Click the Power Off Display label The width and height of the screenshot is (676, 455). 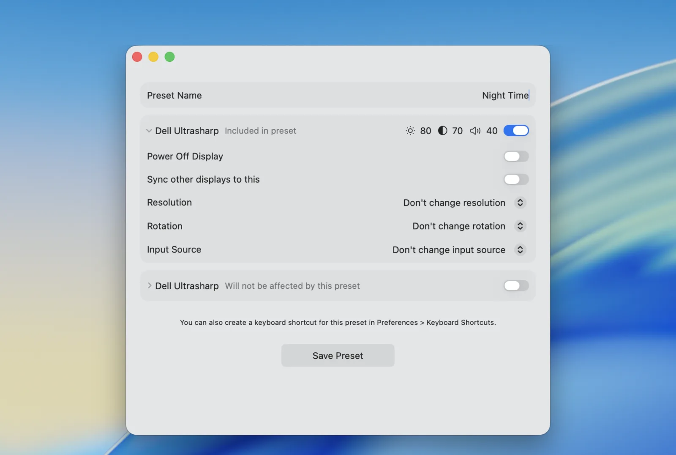pyautogui.click(x=185, y=156)
